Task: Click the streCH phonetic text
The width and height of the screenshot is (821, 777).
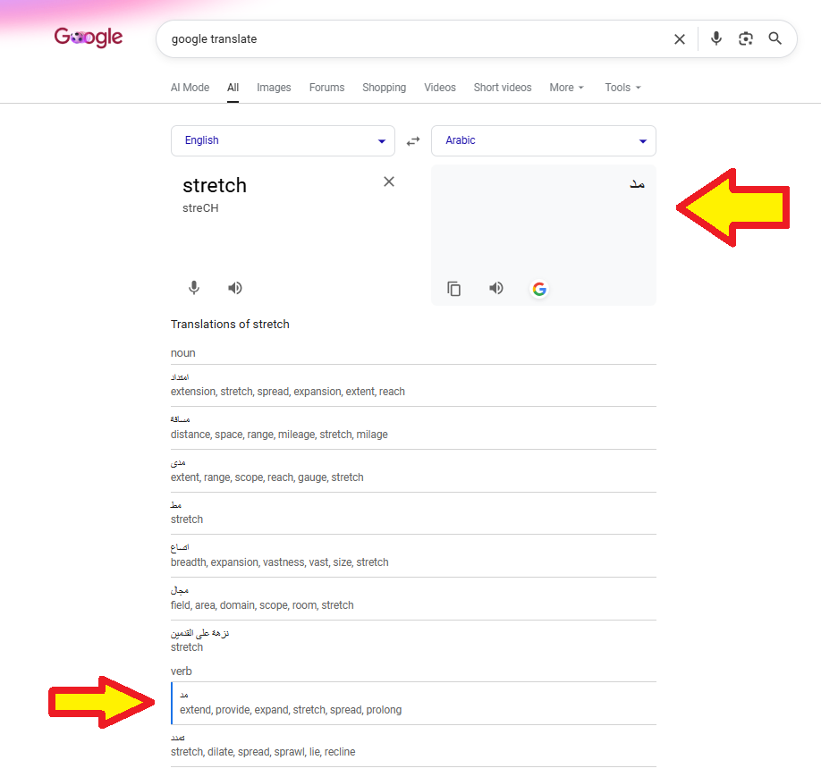Action: click(x=200, y=208)
